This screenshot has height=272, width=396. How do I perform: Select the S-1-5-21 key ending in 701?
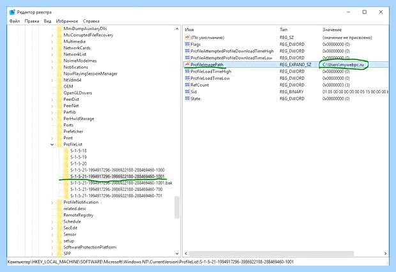click(x=116, y=196)
